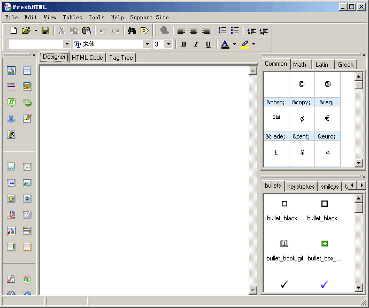Toggle underline formatting
Image resolution: width=369 pixels, height=308 pixels.
tap(208, 44)
